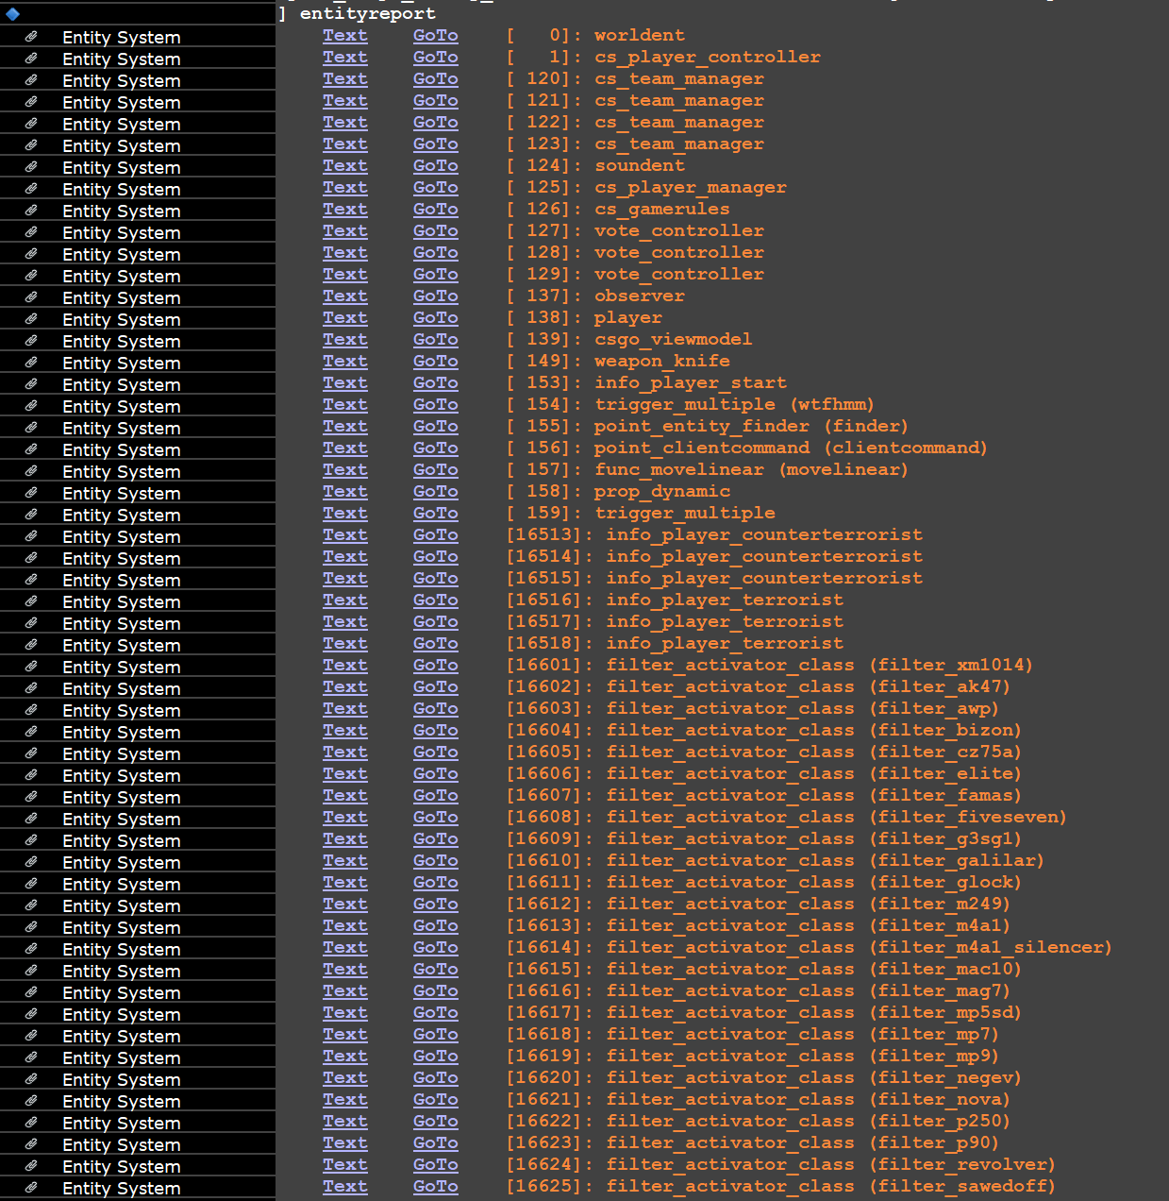1169x1201 pixels.
Task: Click GoTo for cs_player_manager
Action: tap(435, 188)
